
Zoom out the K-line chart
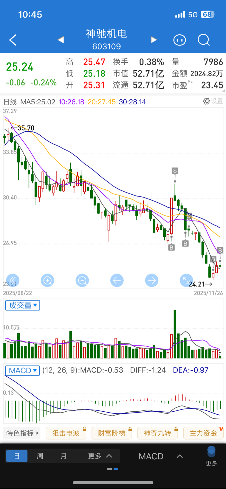[82, 280]
